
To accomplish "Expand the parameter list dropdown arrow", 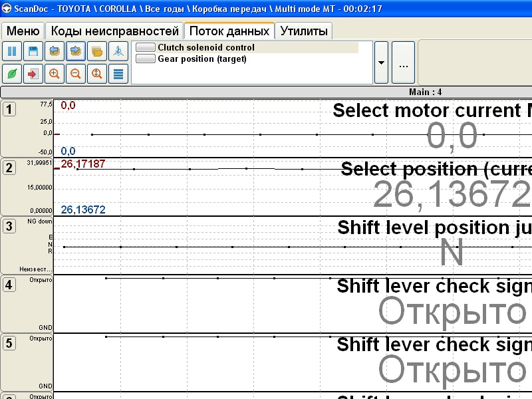I will coord(381,63).
